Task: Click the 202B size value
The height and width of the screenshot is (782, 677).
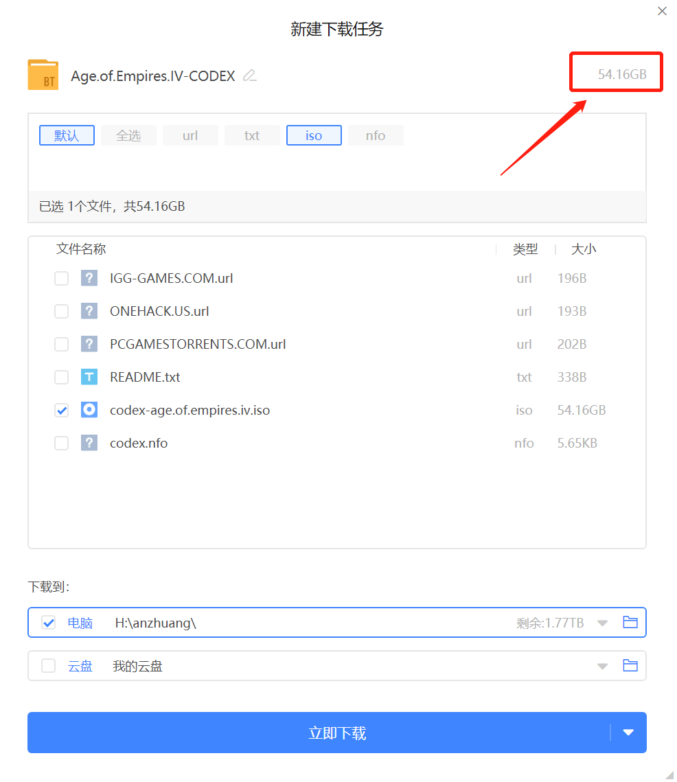Action: (572, 343)
